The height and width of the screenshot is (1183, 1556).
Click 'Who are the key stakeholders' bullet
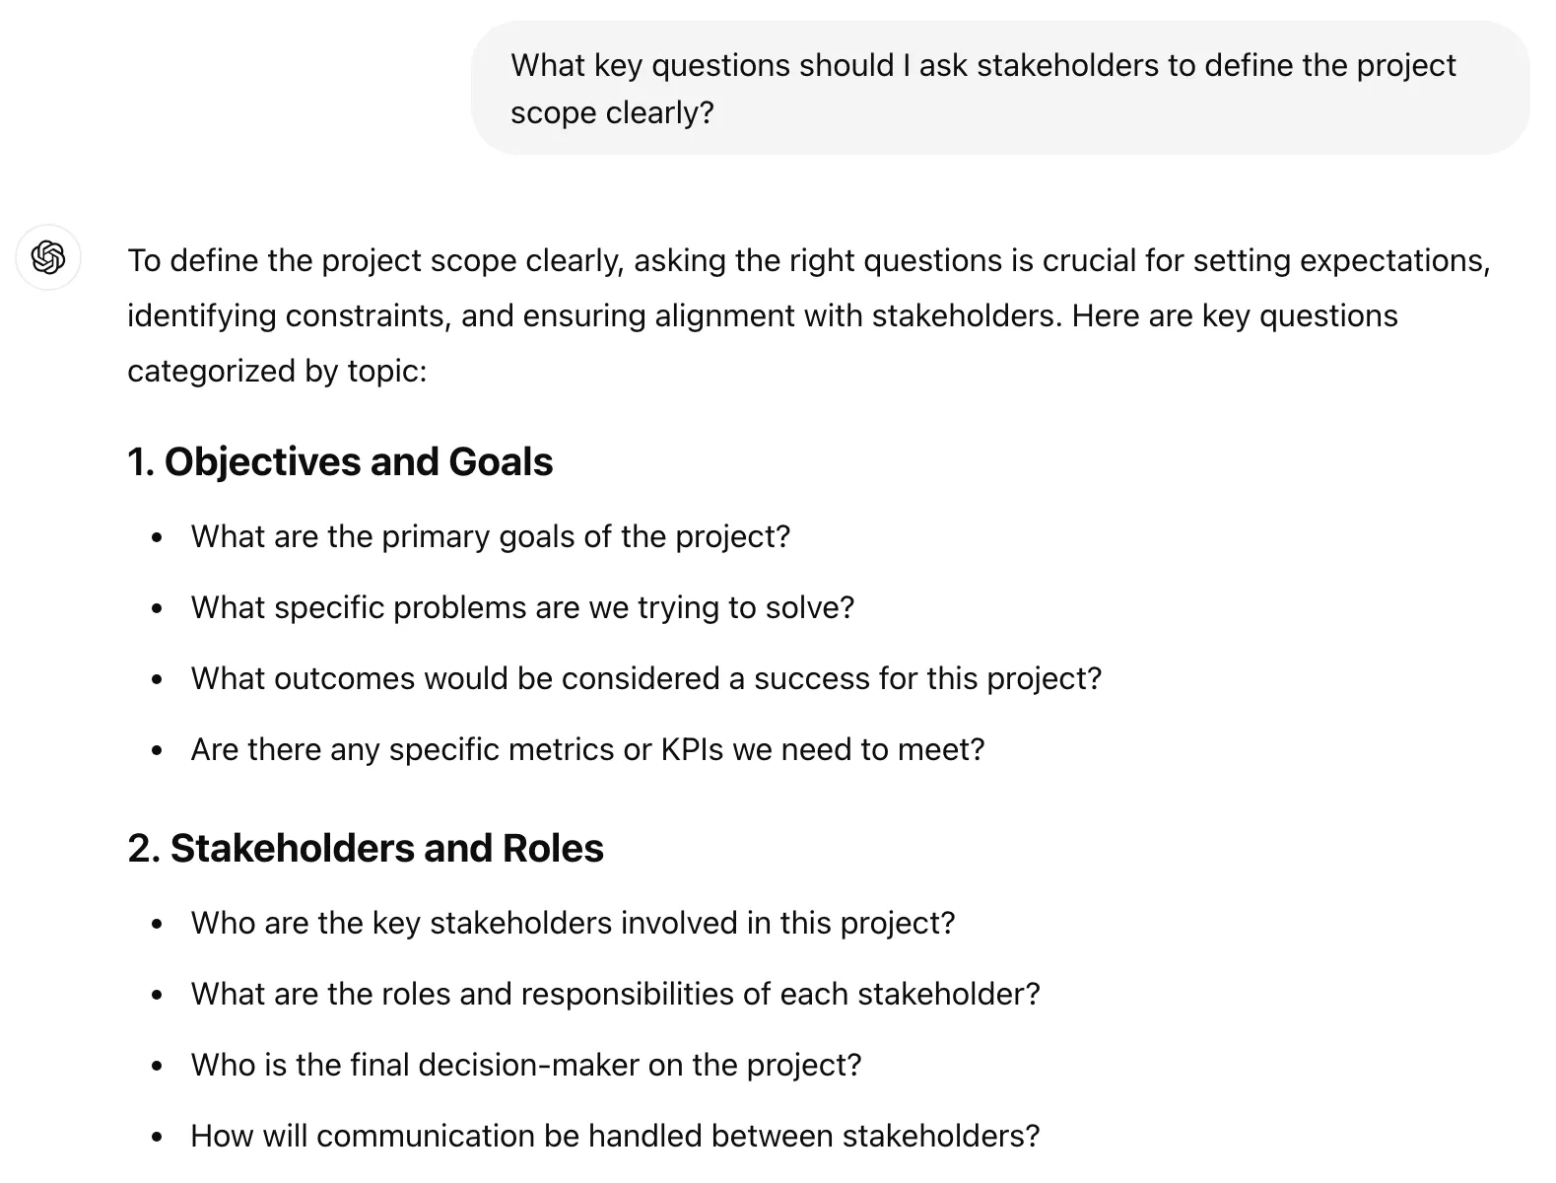574,923
